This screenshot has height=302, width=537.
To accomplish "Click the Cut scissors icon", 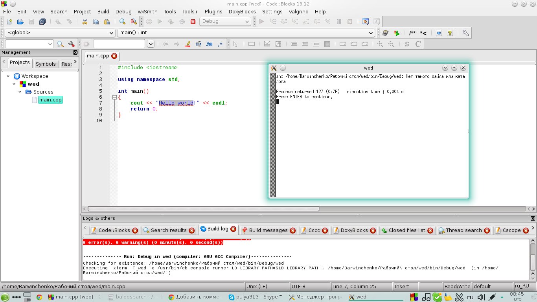I will [85, 22].
